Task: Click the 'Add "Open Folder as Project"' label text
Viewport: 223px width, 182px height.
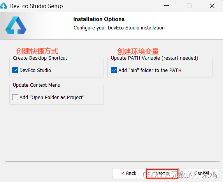Action: click(x=52, y=98)
